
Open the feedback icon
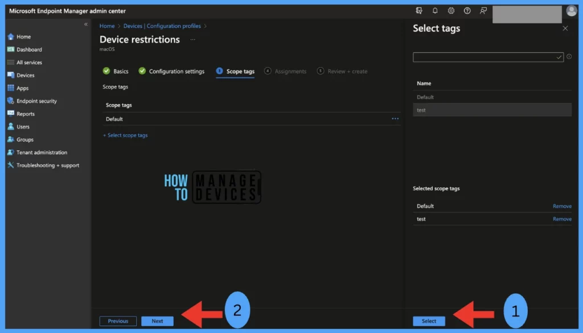pos(483,11)
